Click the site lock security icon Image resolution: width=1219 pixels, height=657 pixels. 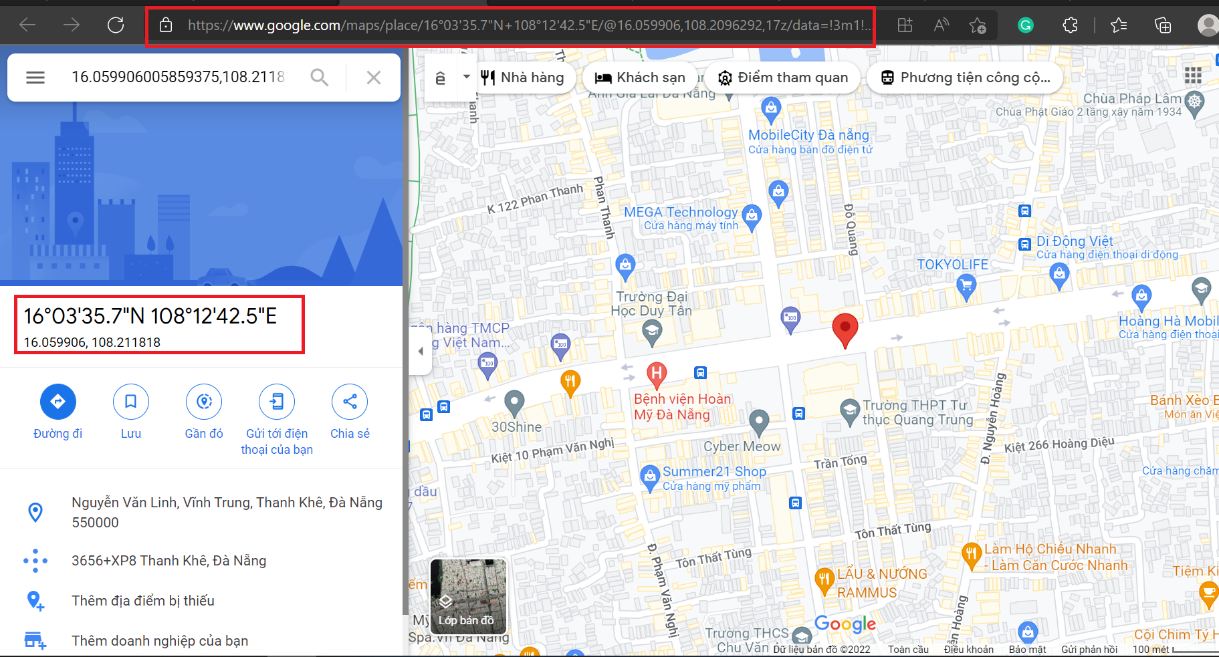point(166,25)
